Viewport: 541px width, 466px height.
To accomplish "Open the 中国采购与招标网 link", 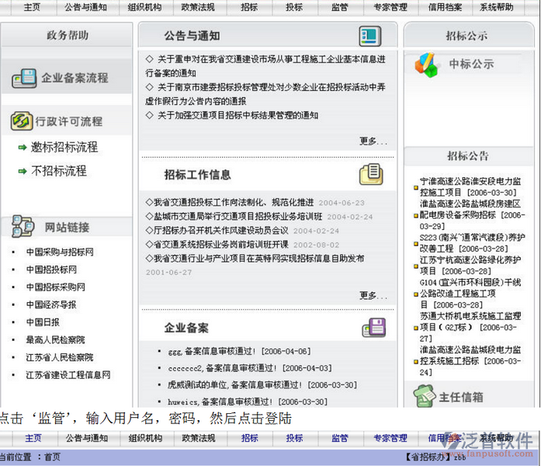I will (x=60, y=252).
